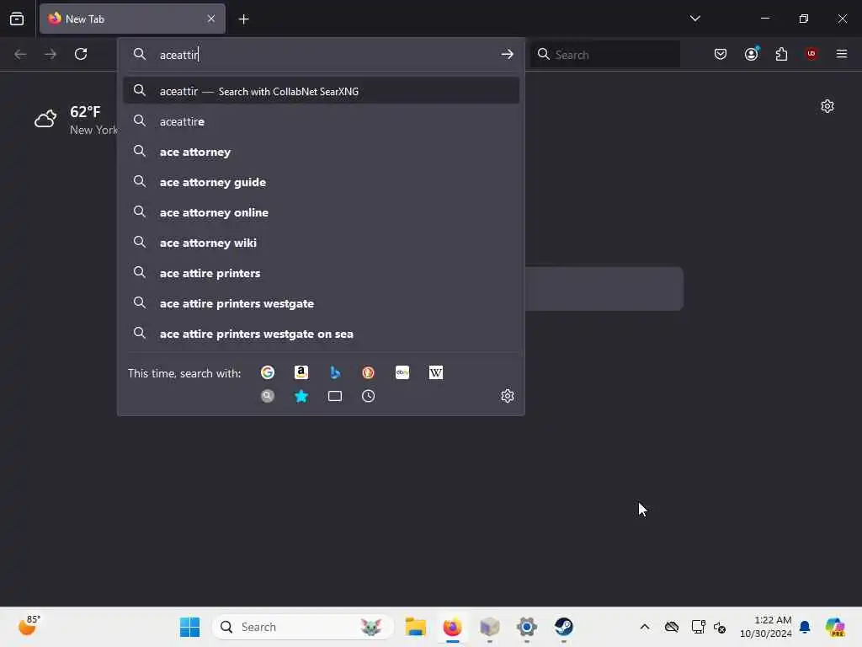Open the weather widget cloud icon

(45, 118)
